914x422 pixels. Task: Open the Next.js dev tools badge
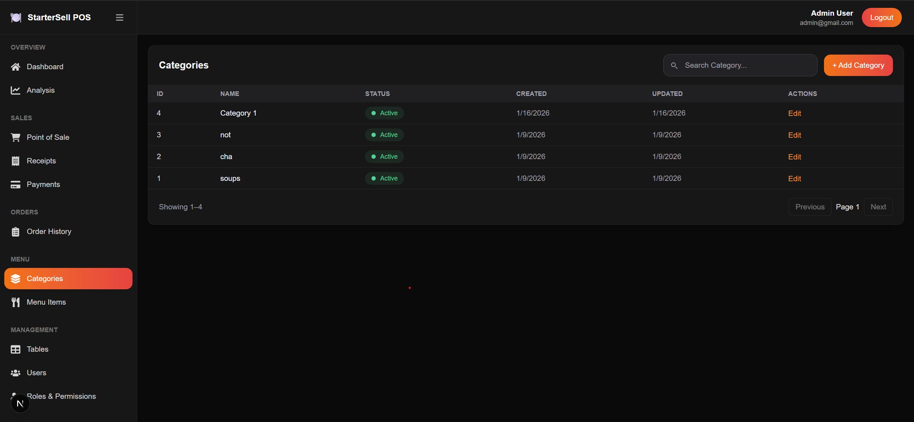pos(20,403)
